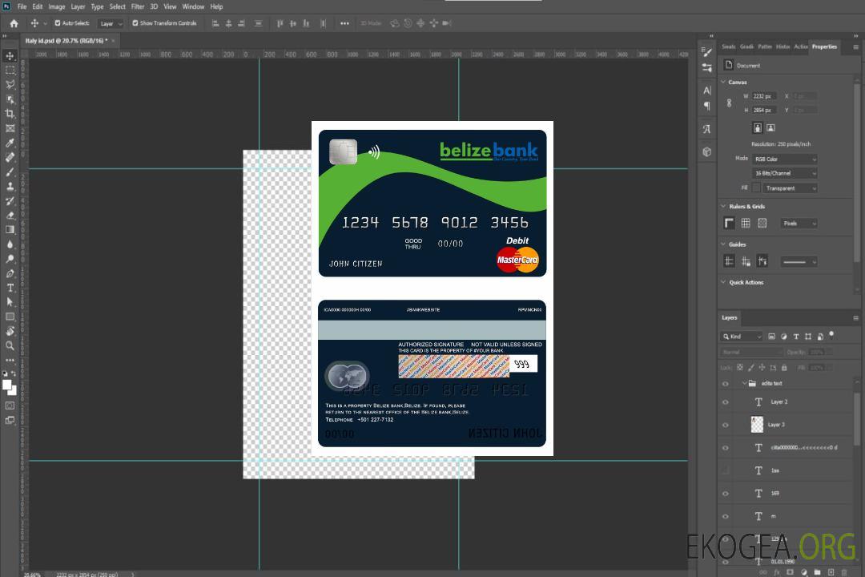This screenshot has height=577, width=865.
Task: Hide the '169' text layer
Action: [x=726, y=494]
